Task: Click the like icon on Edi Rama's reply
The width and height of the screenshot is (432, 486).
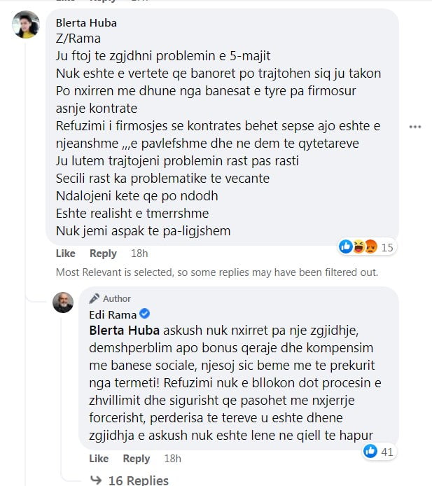Action: (370, 451)
